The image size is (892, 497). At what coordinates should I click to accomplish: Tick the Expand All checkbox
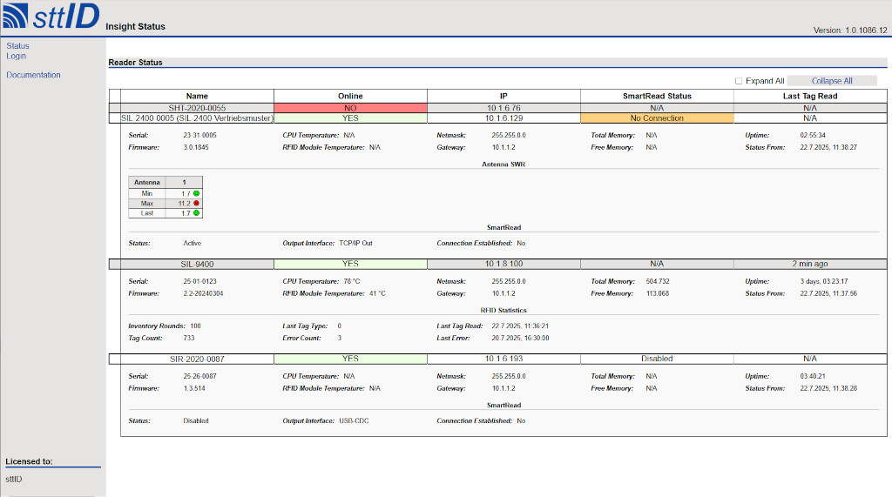pyautogui.click(x=739, y=81)
